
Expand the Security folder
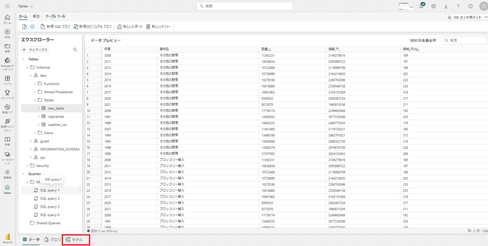(27, 166)
